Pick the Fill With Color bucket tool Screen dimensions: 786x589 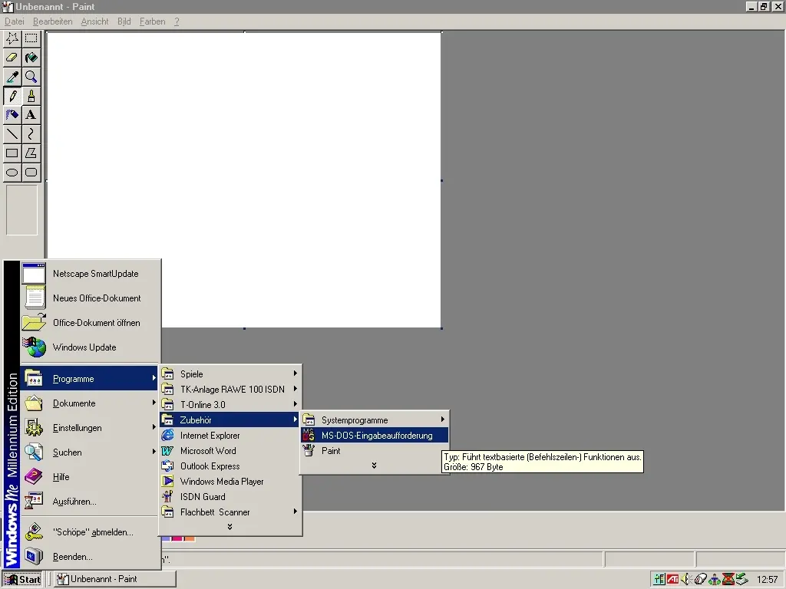pyautogui.click(x=31, y=58)
